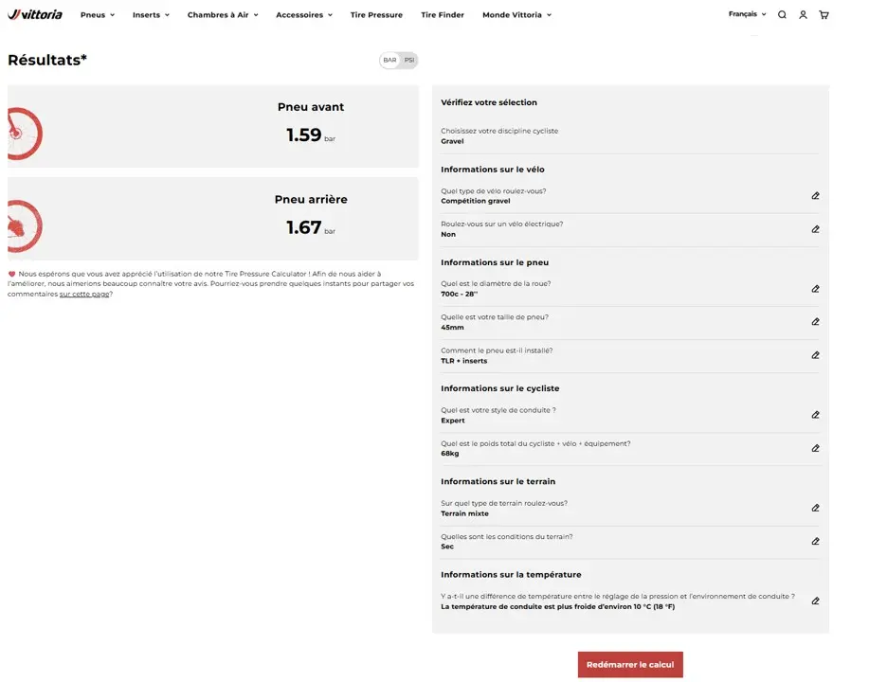Click 'Informations sur le terrain' section title
The image size is (887, 682).
click(x=498, y=481)
